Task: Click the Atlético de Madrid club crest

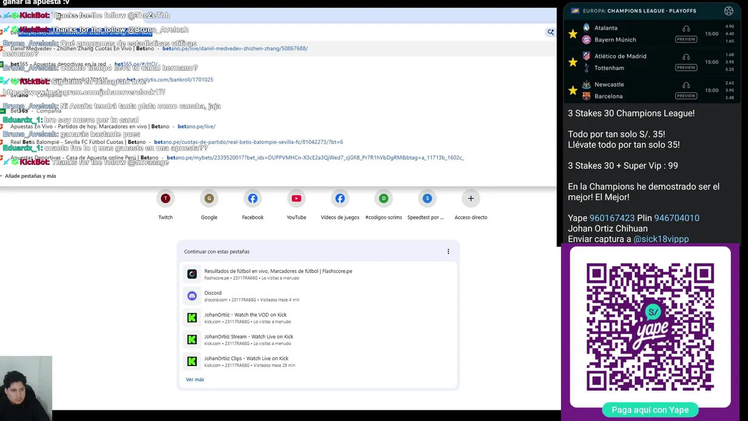Action: tap(586, 56)
